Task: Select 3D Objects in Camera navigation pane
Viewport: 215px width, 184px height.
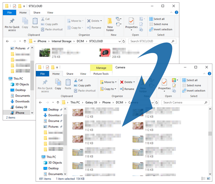Action: coord(53,163)
